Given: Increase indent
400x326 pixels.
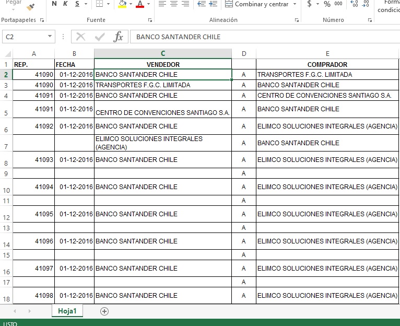Looking at the screenshot, I should click(213, 4).
